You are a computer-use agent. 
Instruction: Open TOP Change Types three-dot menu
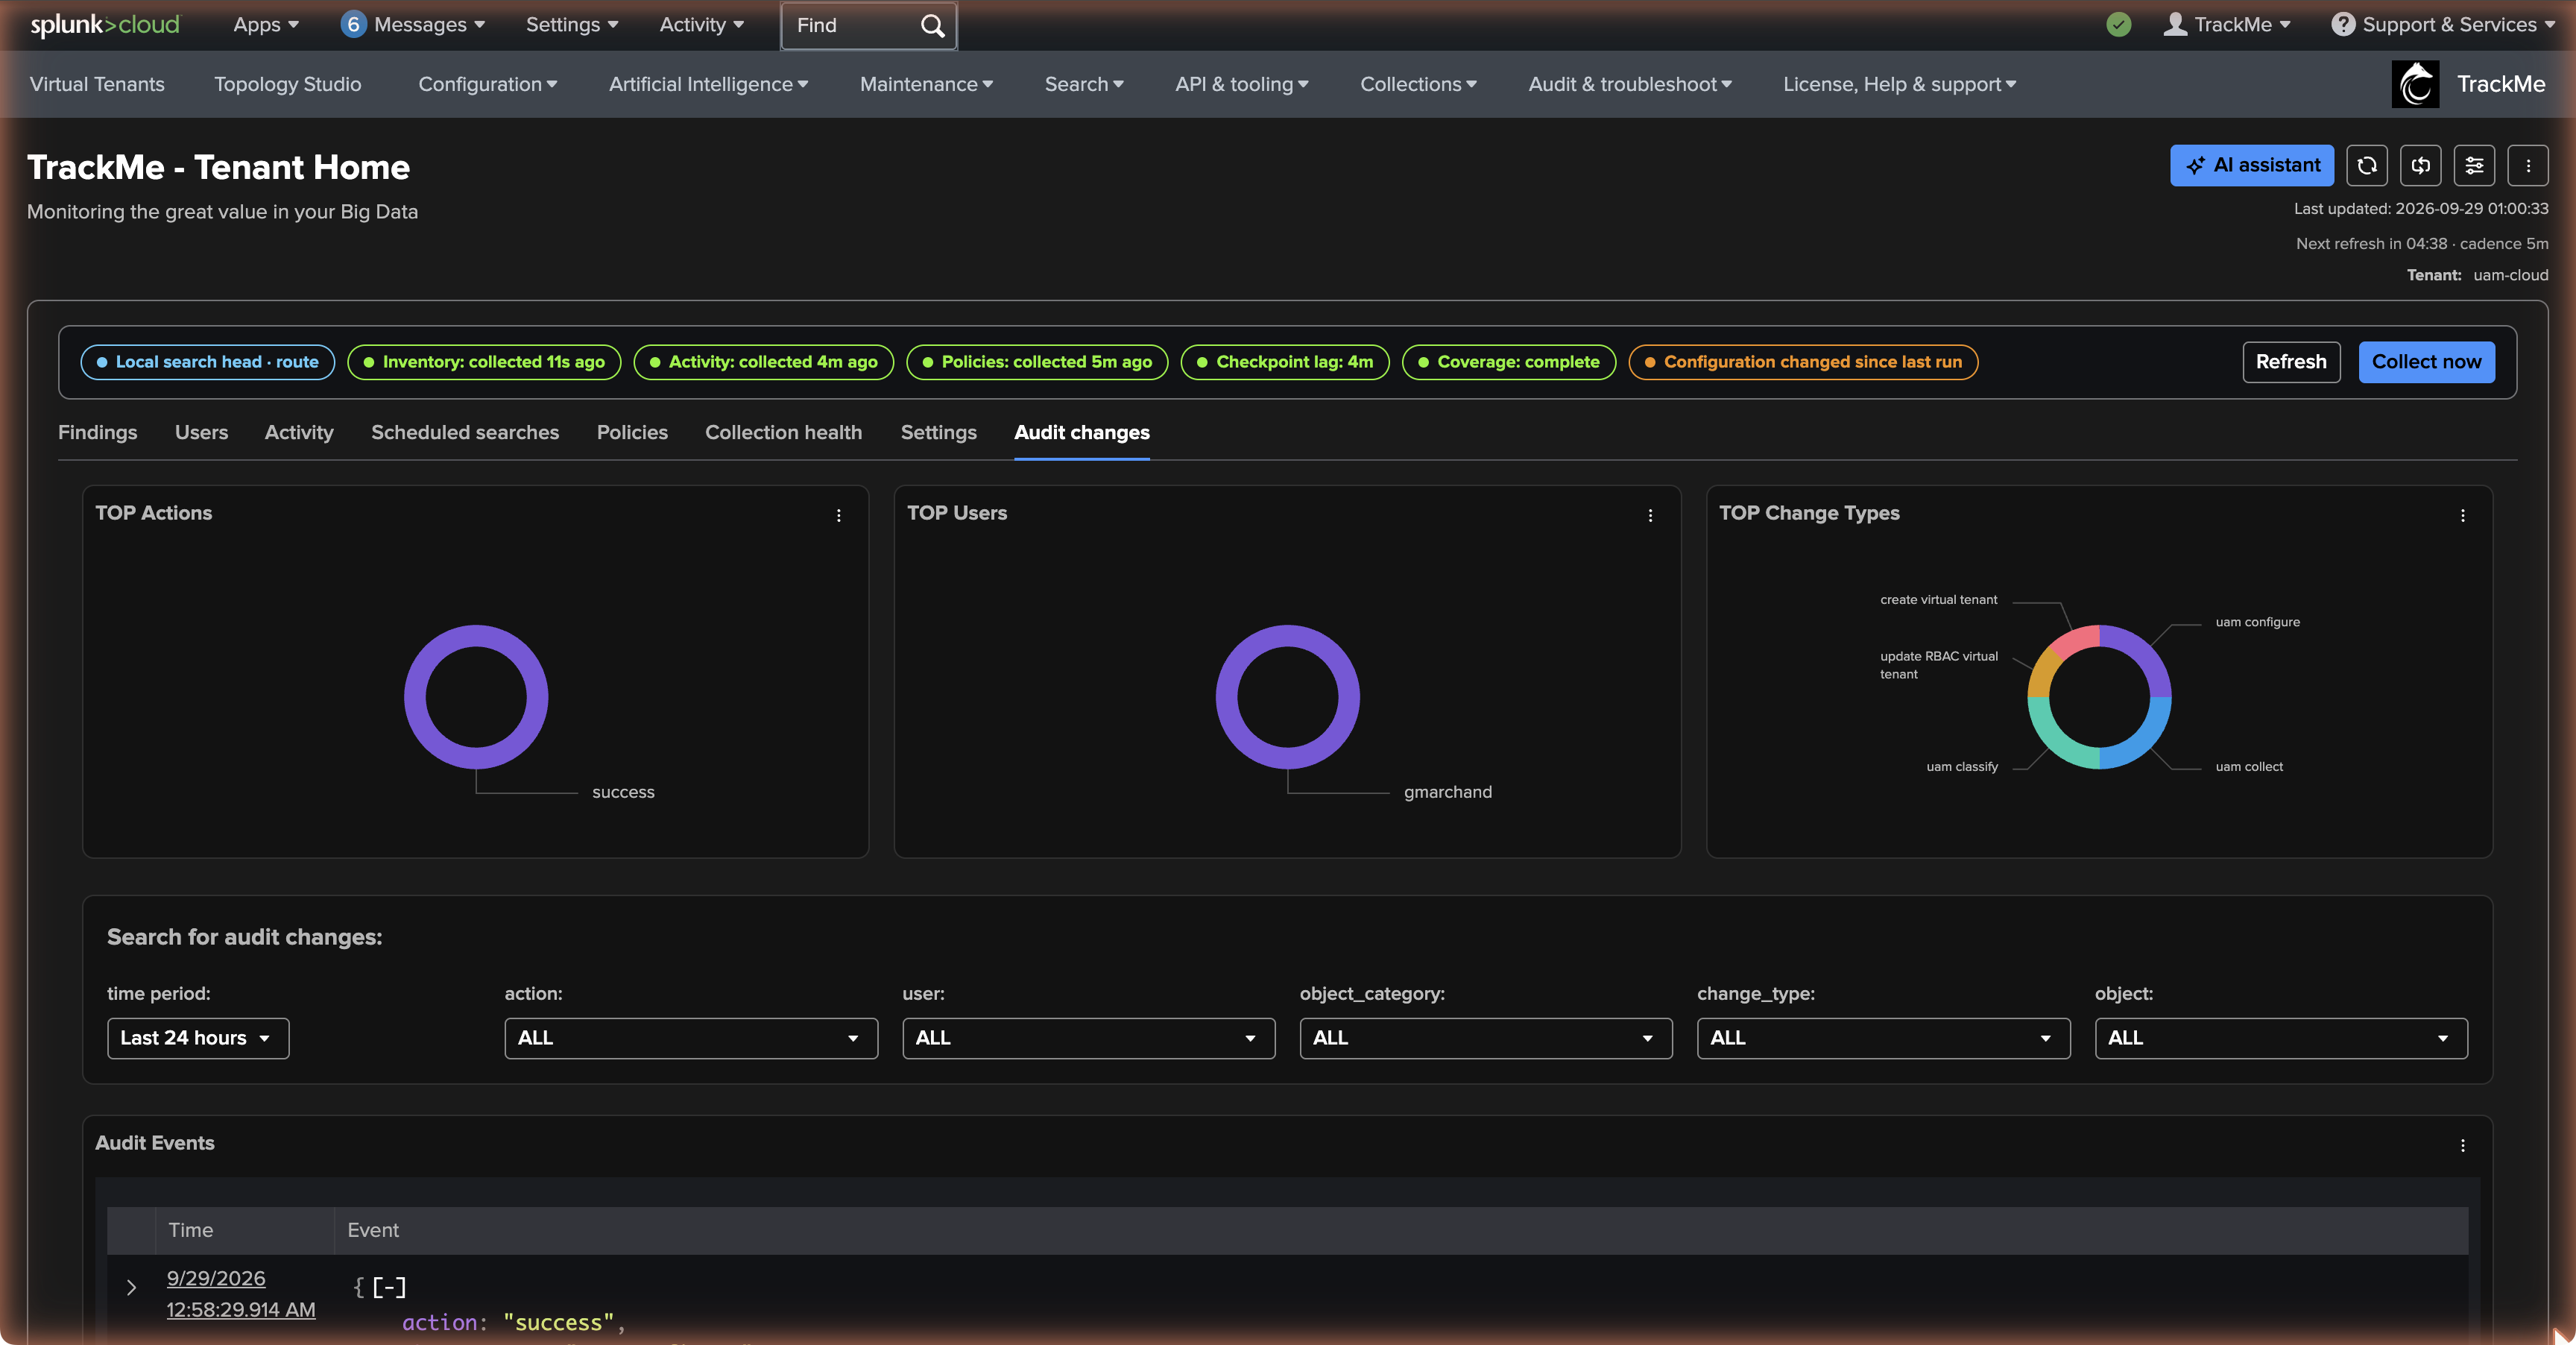2462,515
